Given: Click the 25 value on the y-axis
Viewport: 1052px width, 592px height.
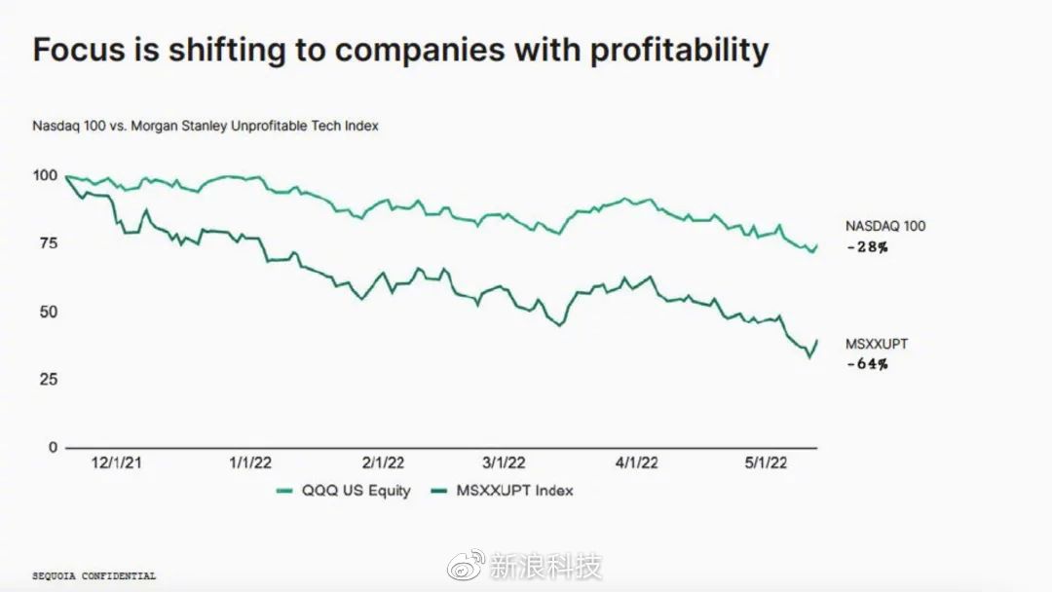Looking at the screenshot, I should [x=48, y=379].
